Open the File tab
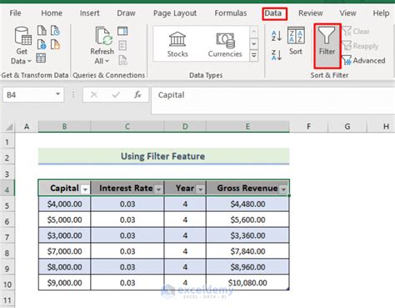The width and height of the screenshot is (395, 308). point(15,13)
